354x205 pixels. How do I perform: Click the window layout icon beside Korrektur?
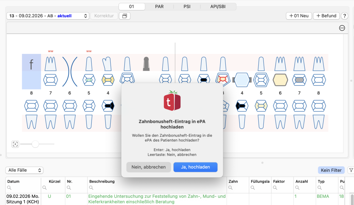[124, 16]
